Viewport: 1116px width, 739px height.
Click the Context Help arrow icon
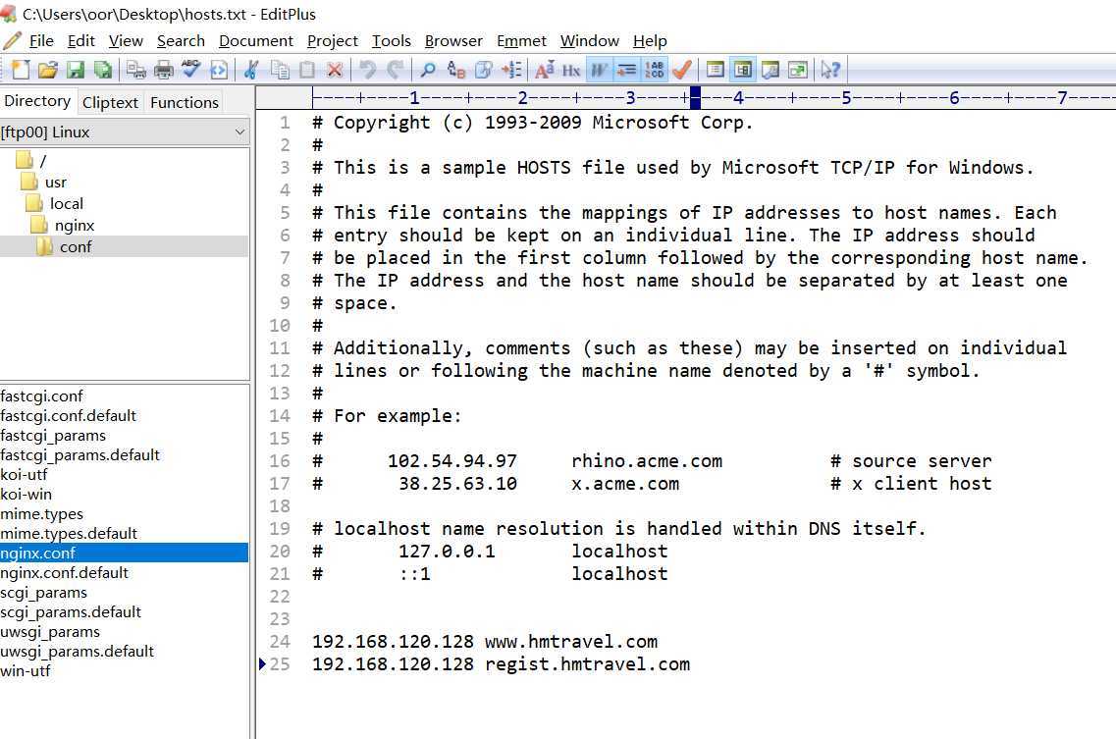[829, 69]
